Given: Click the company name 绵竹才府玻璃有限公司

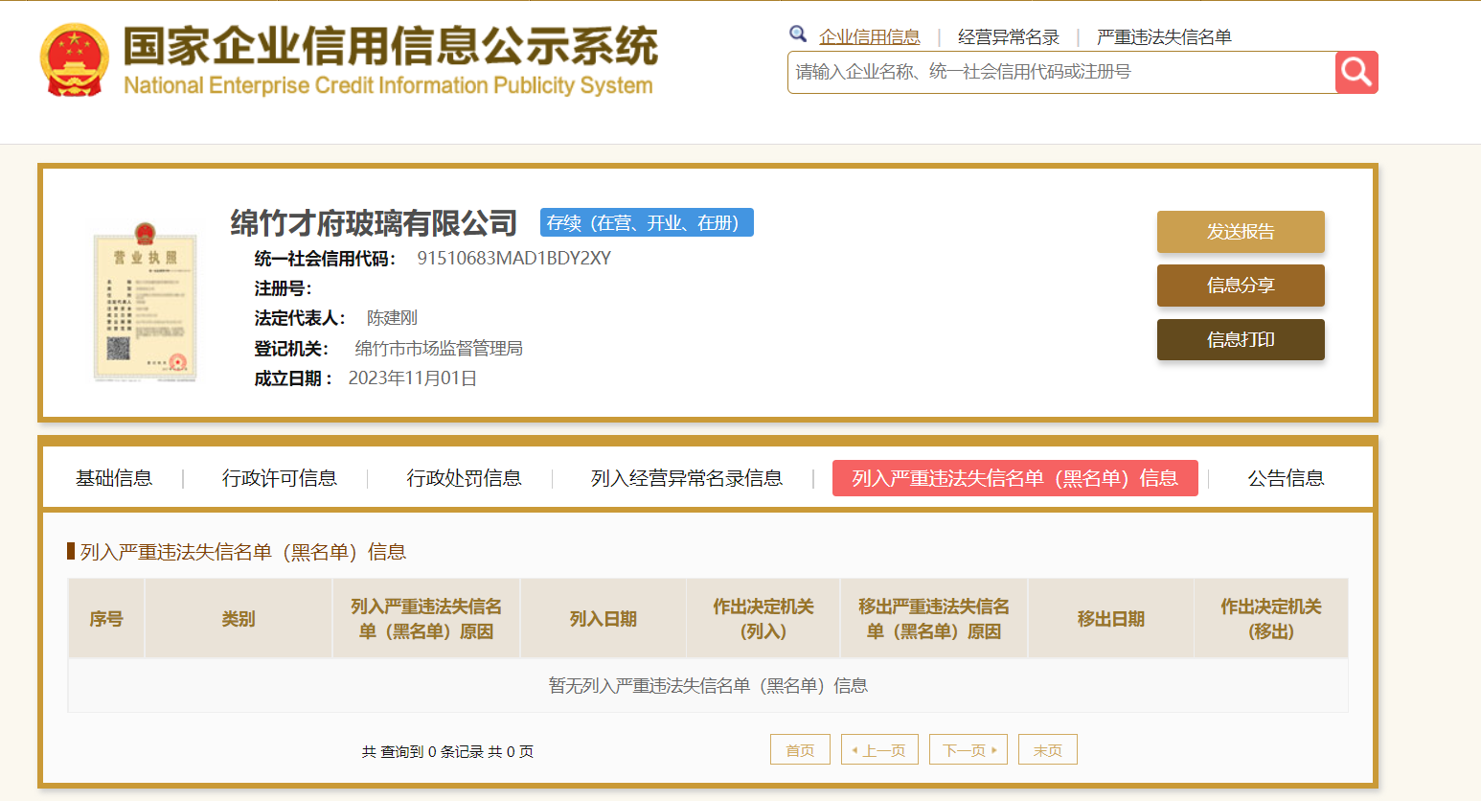Looking at the screenshot, I should 374,222.
